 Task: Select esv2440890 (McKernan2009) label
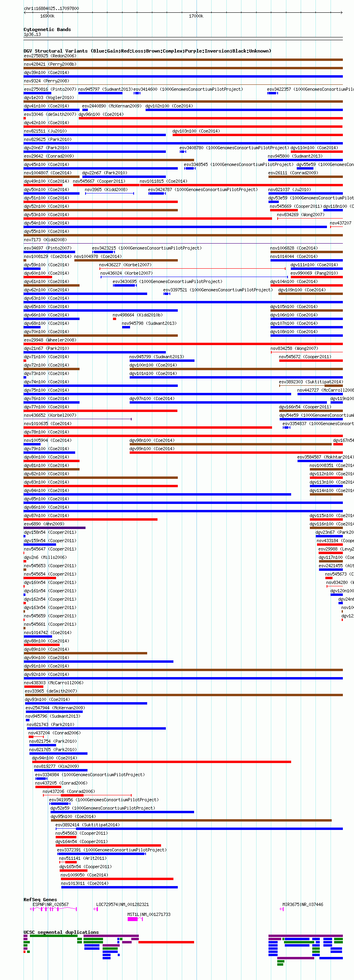(112, 106)
